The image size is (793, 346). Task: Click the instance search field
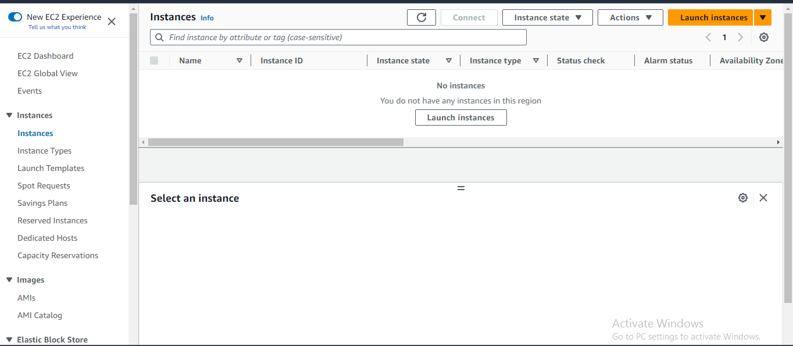click(338, 37)
